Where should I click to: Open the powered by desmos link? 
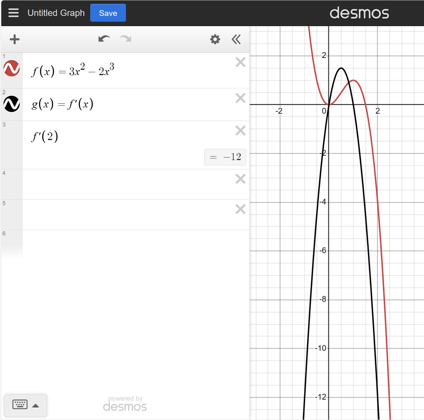125,403
